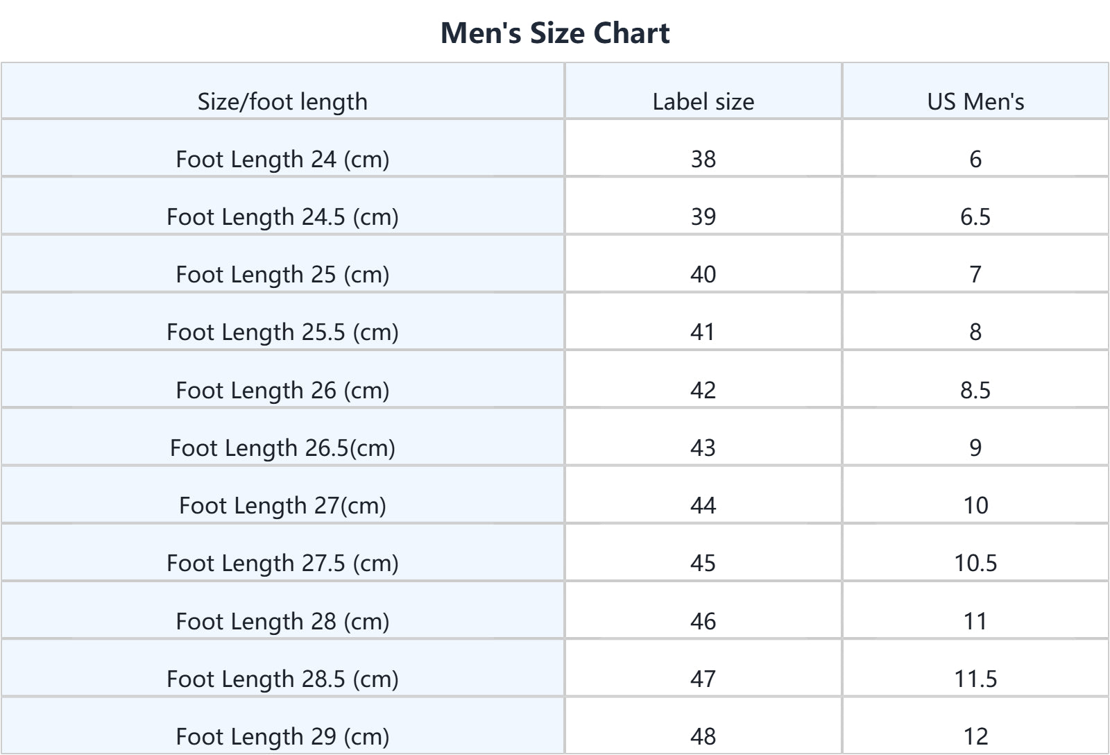This screenshot has height=755, width=1110.
Task: Select the Foot Length 29 (cm) cell
Action: click(282, 736)
